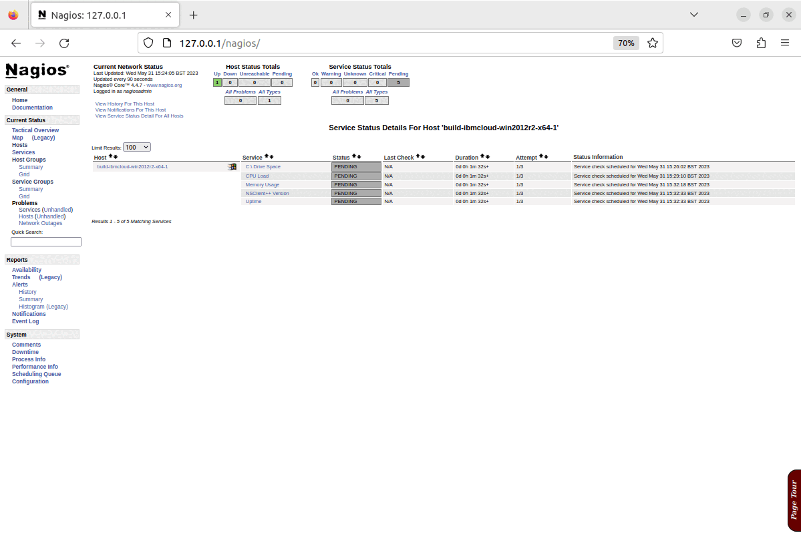
Task: Click the page reload icon
Action: [x=64, y=42]
